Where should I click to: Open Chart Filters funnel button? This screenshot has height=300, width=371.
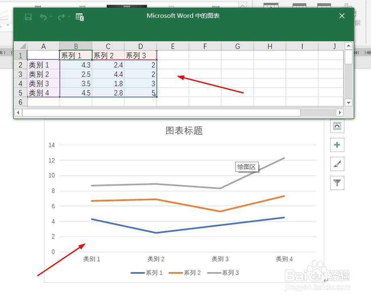coord(337,183)
